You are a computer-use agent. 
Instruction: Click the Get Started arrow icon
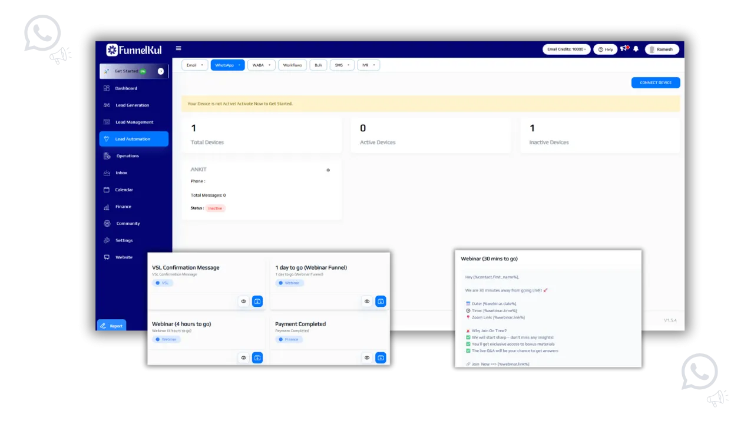click(161, 71)
